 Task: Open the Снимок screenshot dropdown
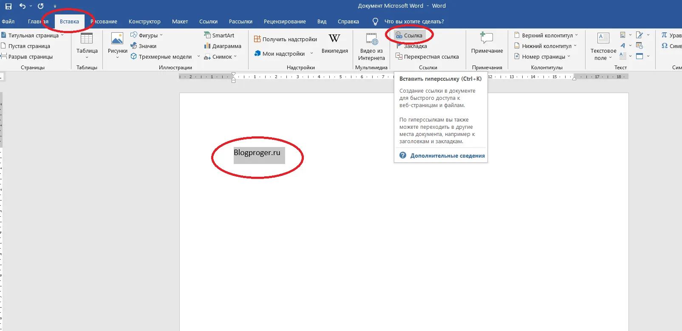click(235, 57)
